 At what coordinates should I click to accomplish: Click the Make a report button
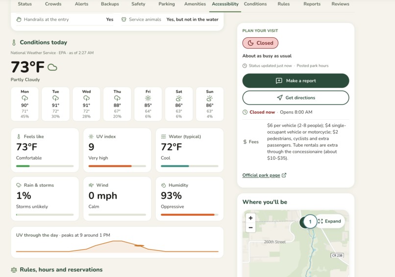pyautogui.click(x=296, y=81)
